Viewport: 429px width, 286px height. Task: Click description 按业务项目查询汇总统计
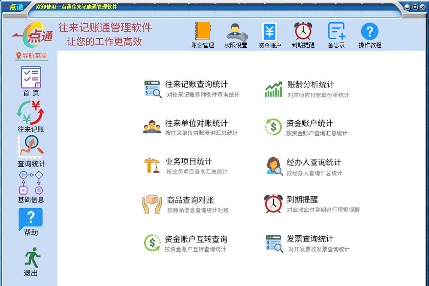[x=197, y=171]
